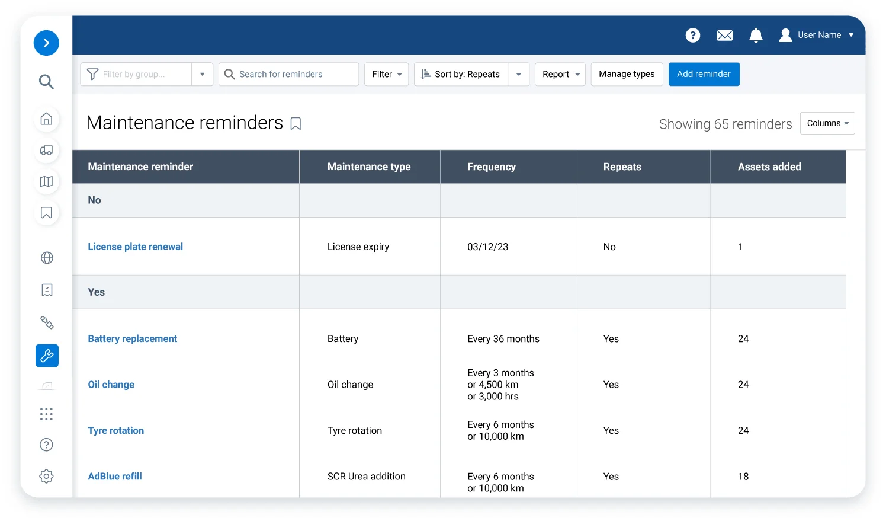Collapse the No reminders group row

(94, 200)
